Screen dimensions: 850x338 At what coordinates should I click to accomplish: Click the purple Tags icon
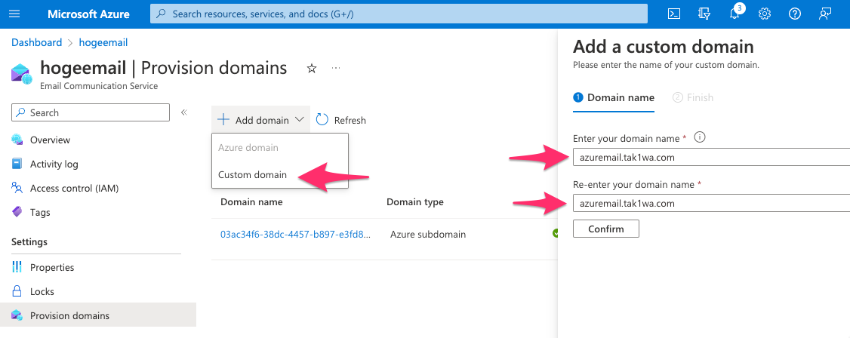(x=17, y=212)
